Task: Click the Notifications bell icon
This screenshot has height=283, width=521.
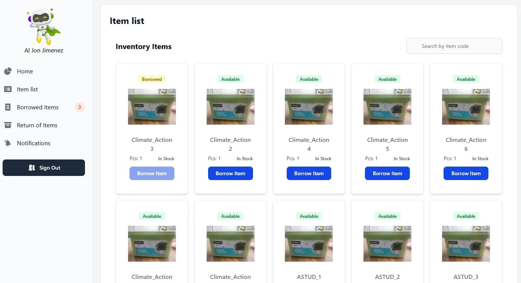Action: coord(8,143)
